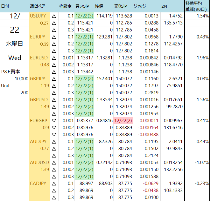Screen dimensions: 210x201
Task: Select closing value 1.33544
Action: pos(104,100)
